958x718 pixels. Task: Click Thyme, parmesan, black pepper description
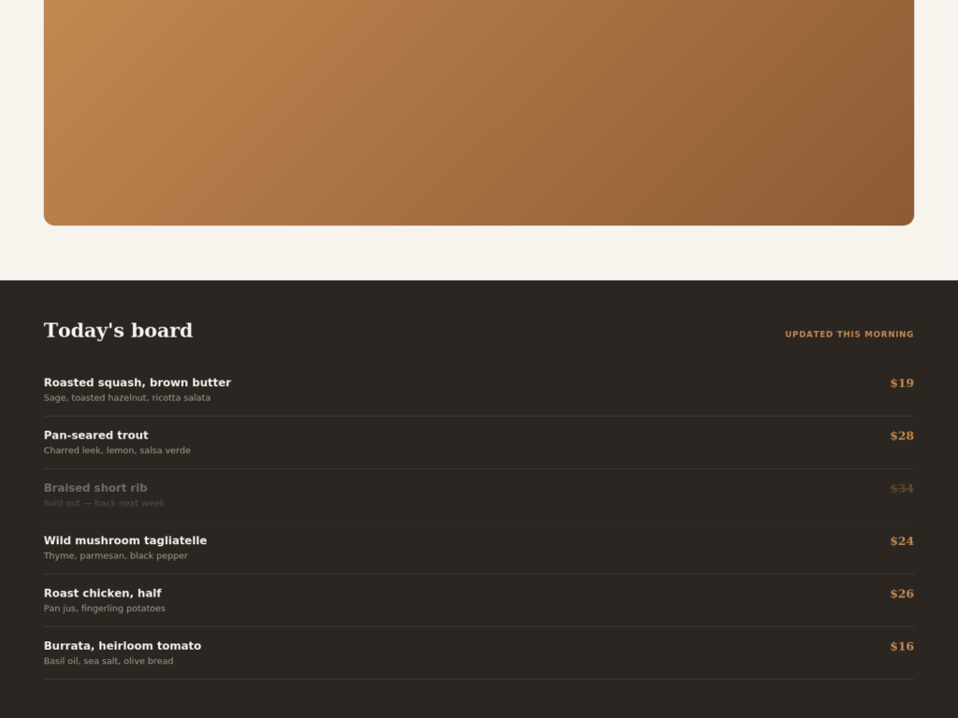click(116, 555)
